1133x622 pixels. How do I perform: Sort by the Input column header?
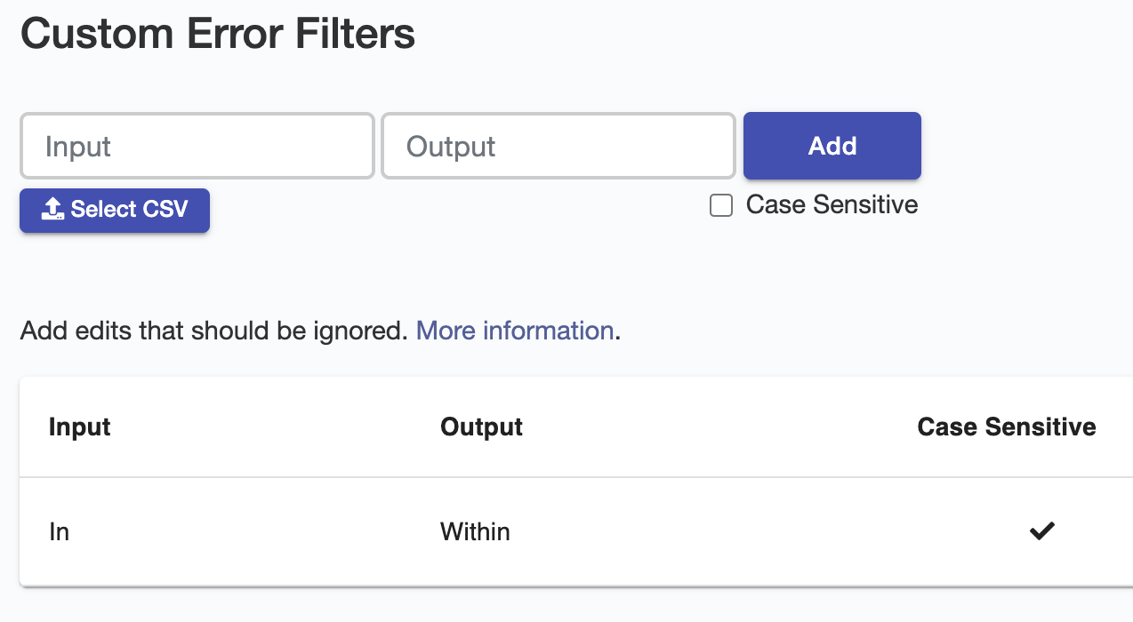coord(79,427)
